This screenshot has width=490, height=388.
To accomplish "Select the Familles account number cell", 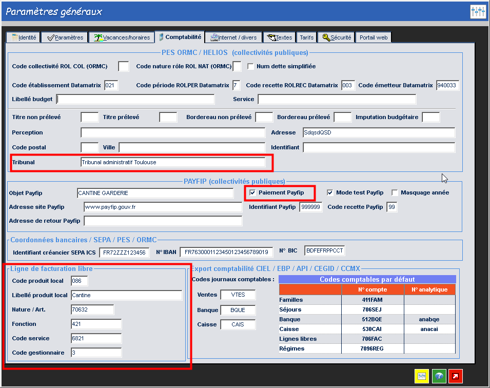I will point(373,300).
